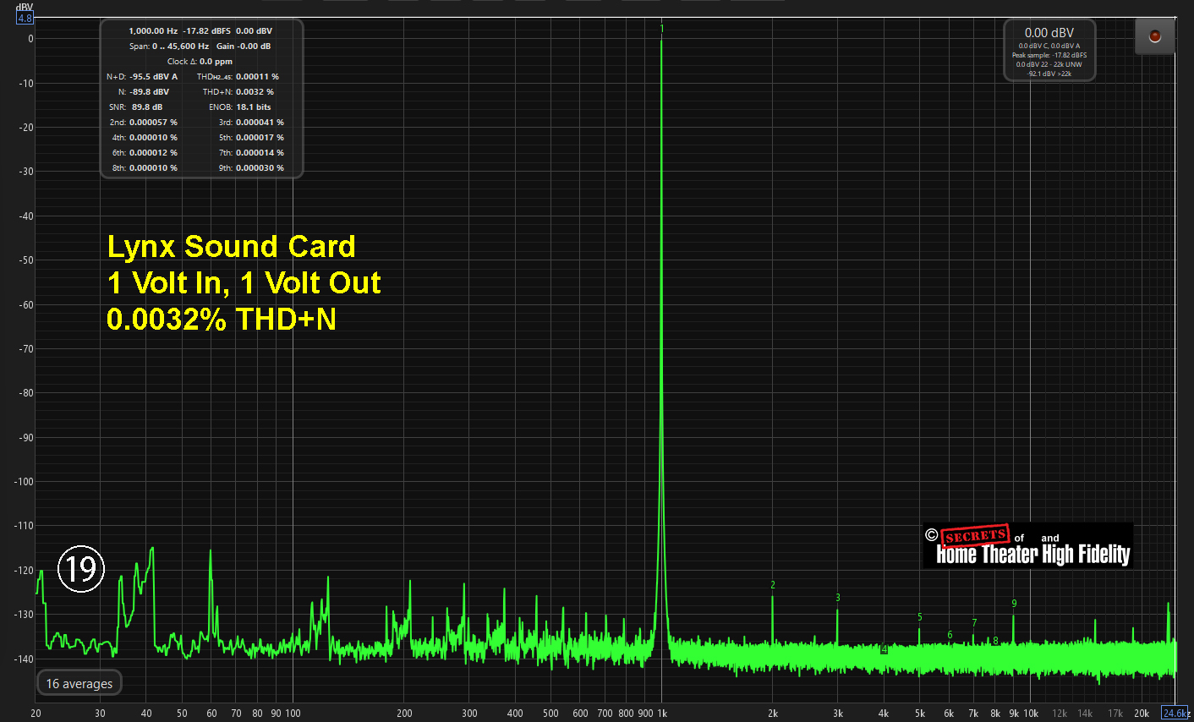Click the 4th harmonic 0.000010 % value
The image size is (1194, 722).
(153, 137)
